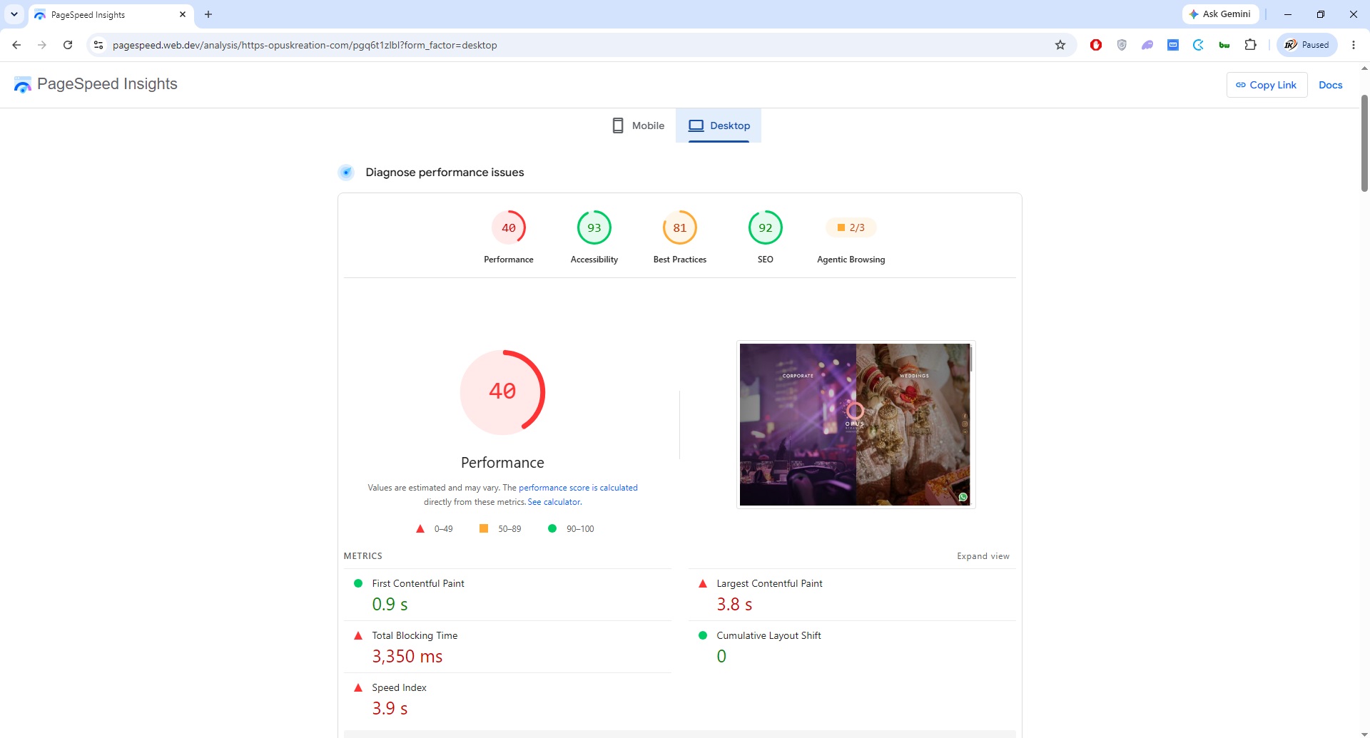Open the shield extension icon
This screenshot has height=738, width=1370.
[x=1122, y=45]
